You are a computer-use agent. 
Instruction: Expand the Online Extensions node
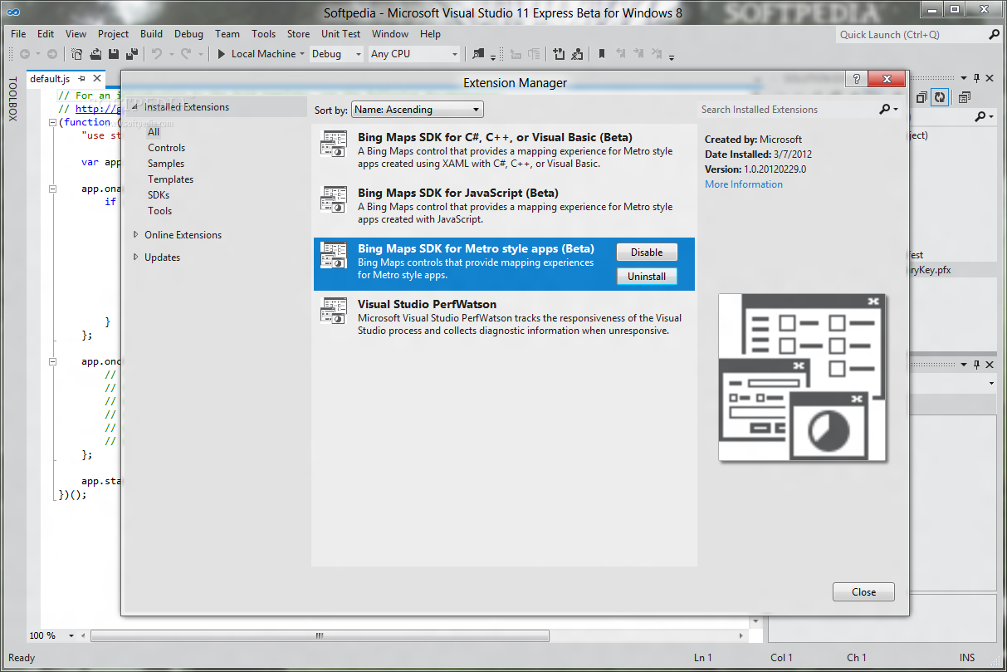tap(136, 235)
